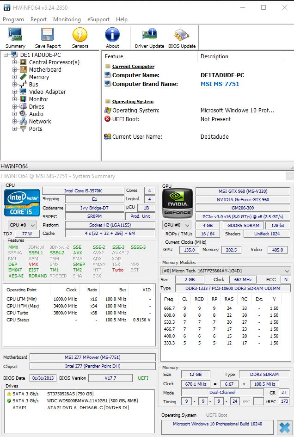Click the NVIDIA GeForce logo
The height and width of the screenshot is (437, 294).
coord(178,203)
